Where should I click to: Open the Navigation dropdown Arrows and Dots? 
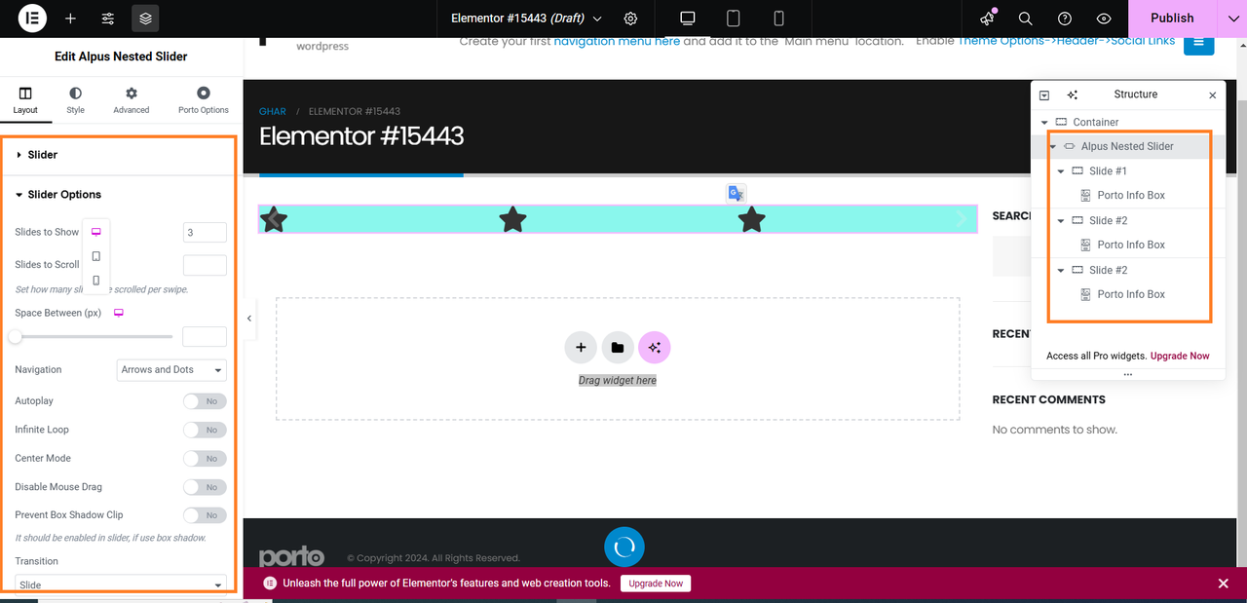point(171,370)
